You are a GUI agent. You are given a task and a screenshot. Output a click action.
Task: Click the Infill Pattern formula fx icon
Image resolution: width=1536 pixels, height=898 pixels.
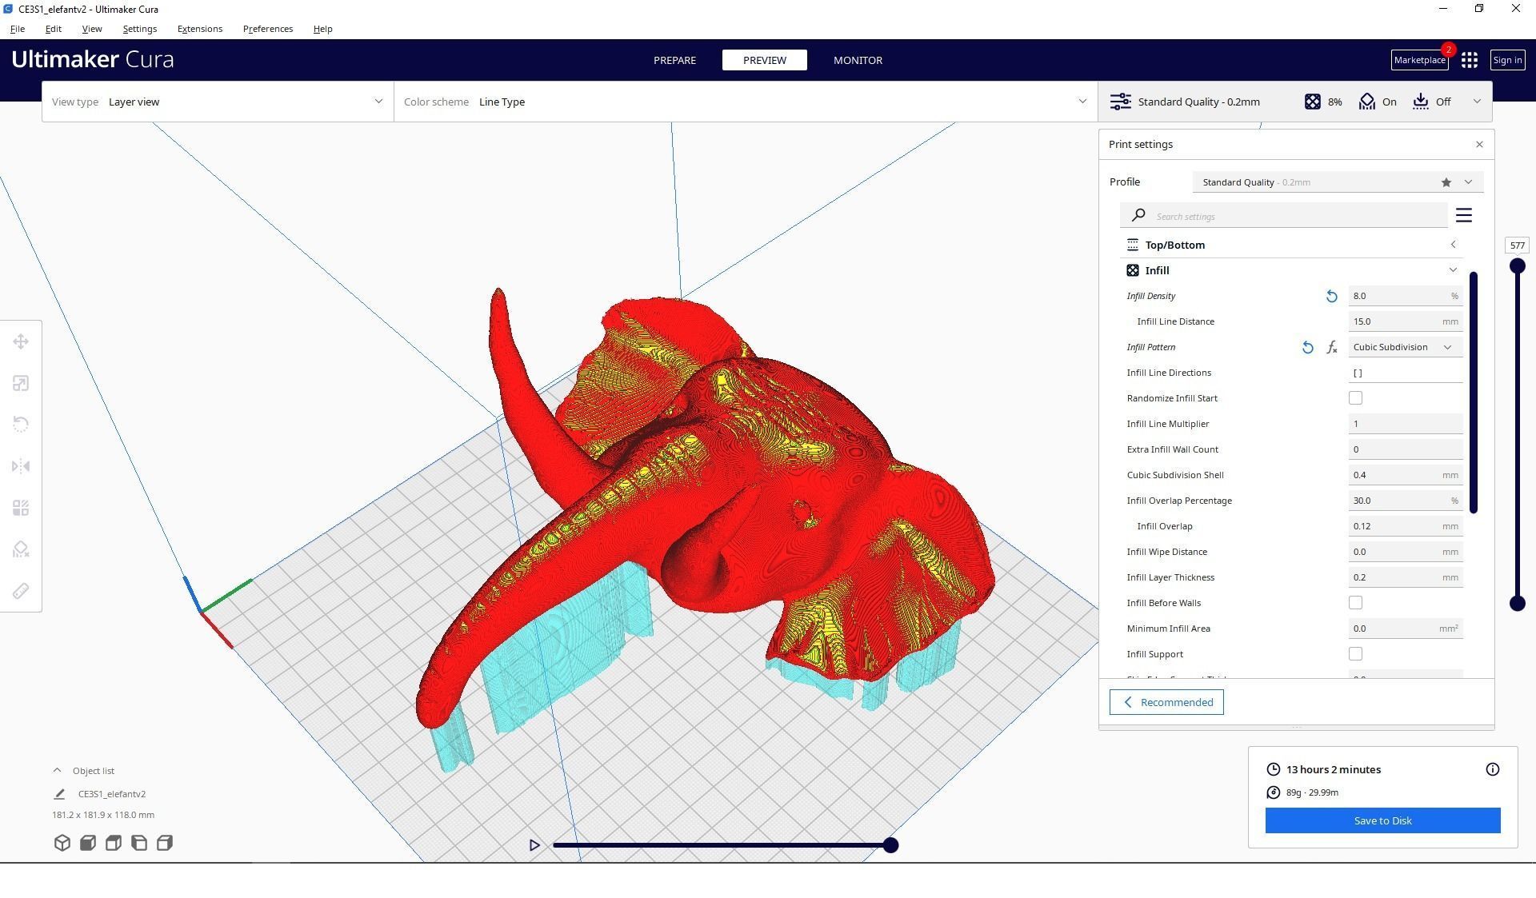(x=1331, y=347)
